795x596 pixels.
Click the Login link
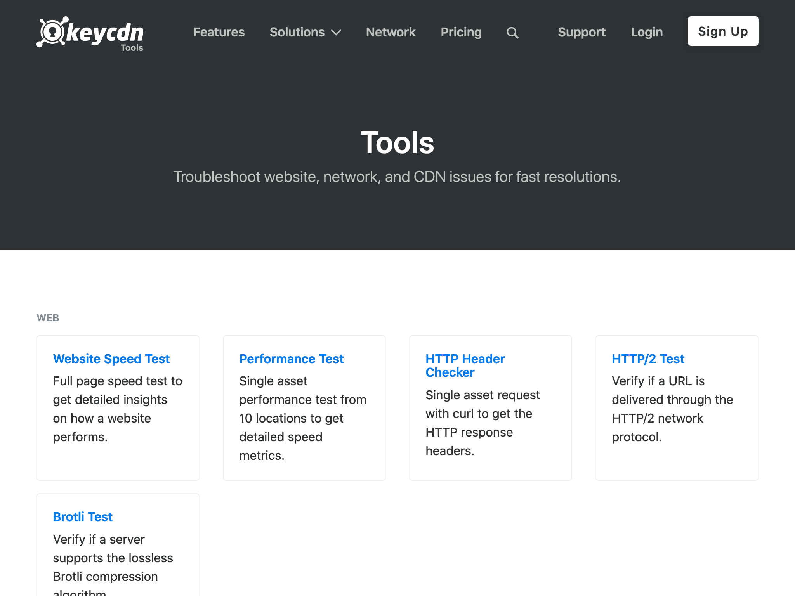pyautogui.click(x=647, y=32)
